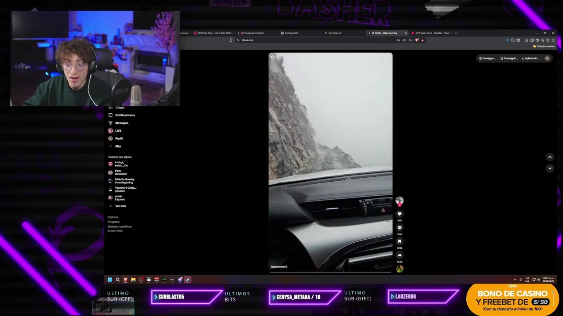Switch to Katy Perry Hot N Cold tab
This screenshot has height=316, width=563.
(213, 33)
